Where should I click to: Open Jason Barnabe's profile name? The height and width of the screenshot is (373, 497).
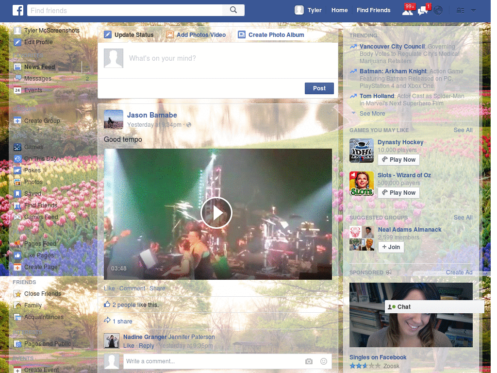point(152,115)
